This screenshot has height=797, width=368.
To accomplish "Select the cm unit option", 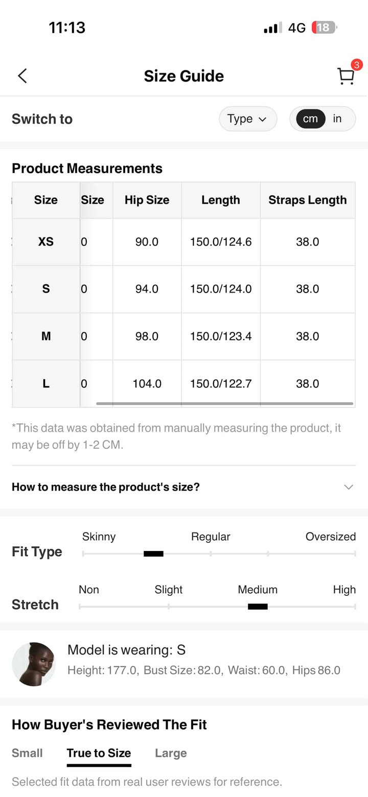I will (310, 119).
